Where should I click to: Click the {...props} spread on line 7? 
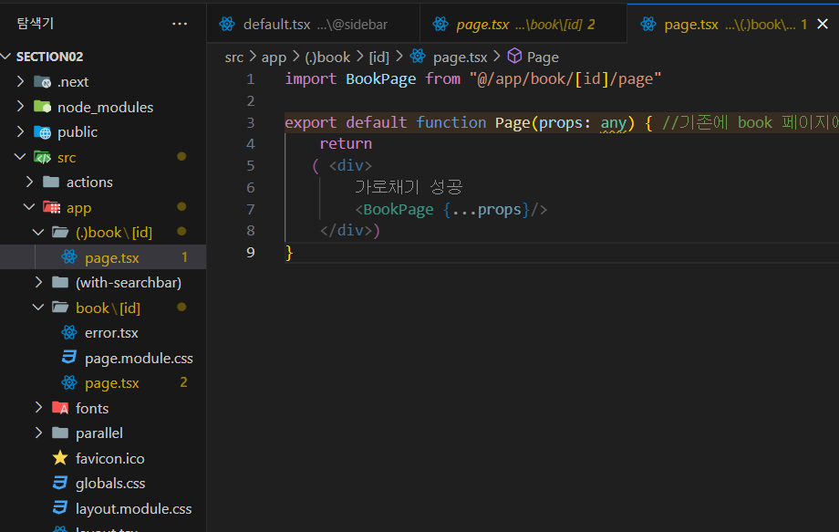click(486, 209)
